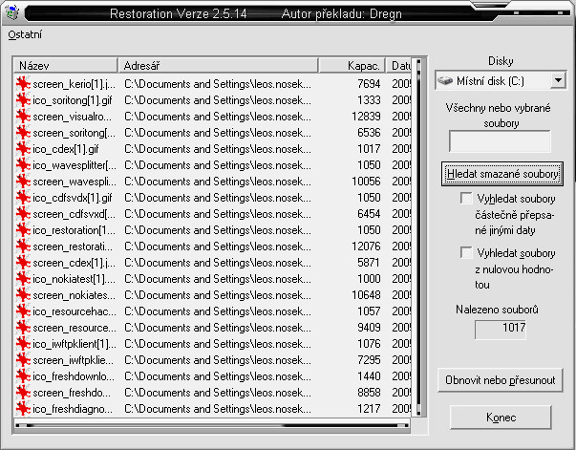Select the icon beside ico_cdfsvdx[1].gif
Image resolution: width=576 pixels, height=450 pixels.
[23, 197]
